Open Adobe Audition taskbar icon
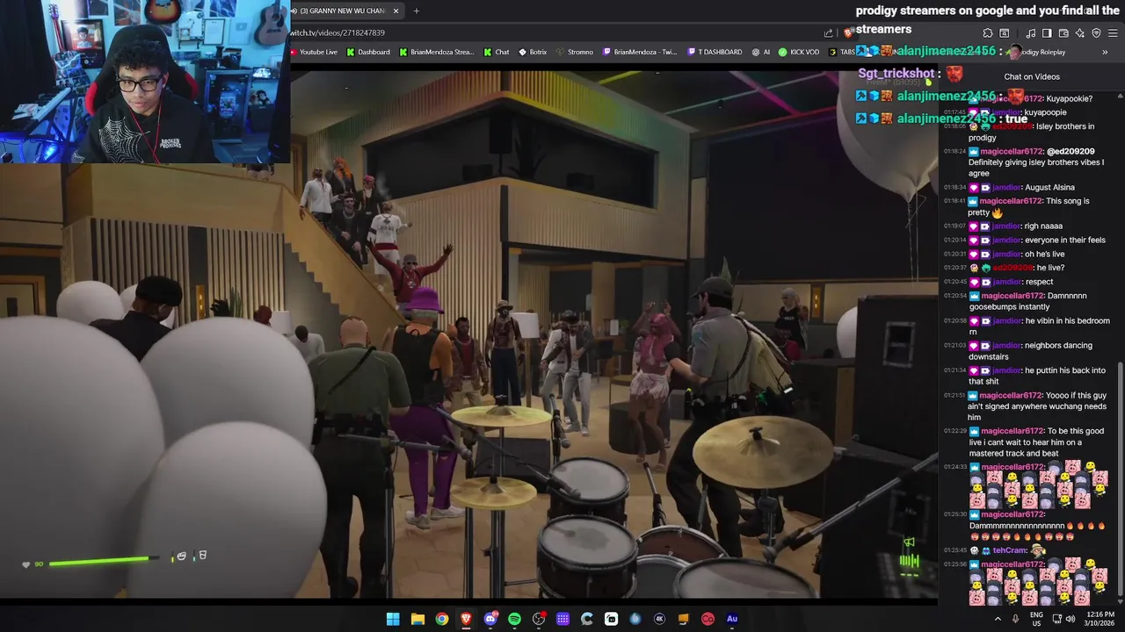Screen dimensions: 1125x632 click(x=731, y=619)
